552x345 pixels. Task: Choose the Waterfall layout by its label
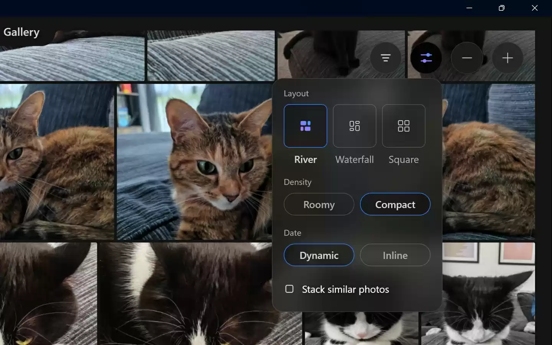tap(354, 159)
